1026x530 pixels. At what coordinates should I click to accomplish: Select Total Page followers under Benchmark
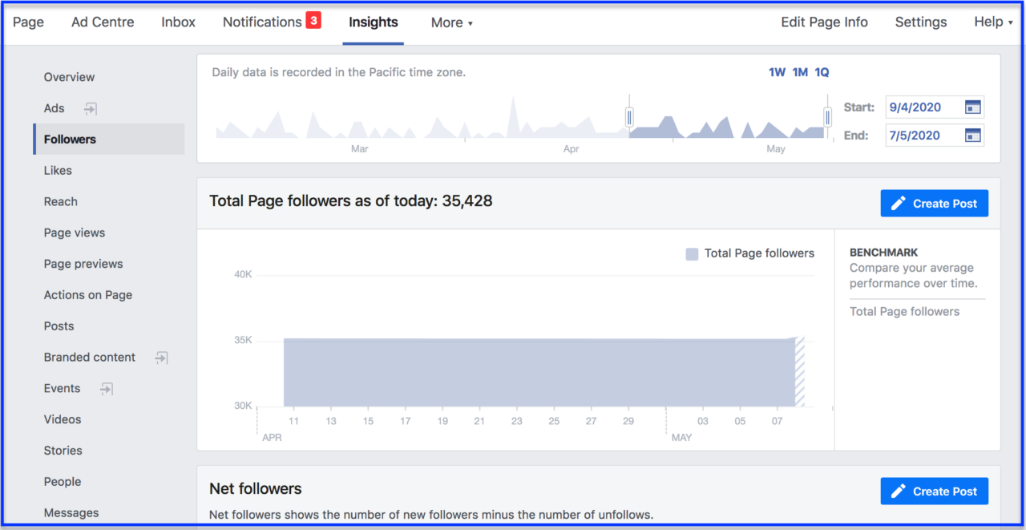[904, 311]
